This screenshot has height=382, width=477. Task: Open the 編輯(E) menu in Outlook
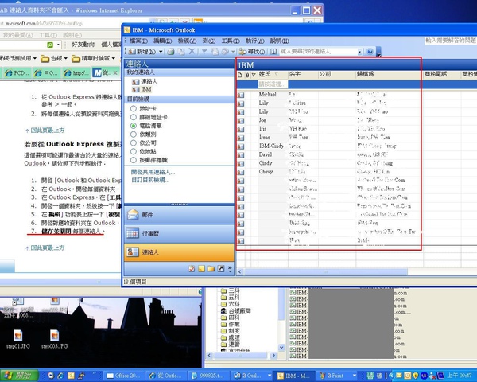162,41
